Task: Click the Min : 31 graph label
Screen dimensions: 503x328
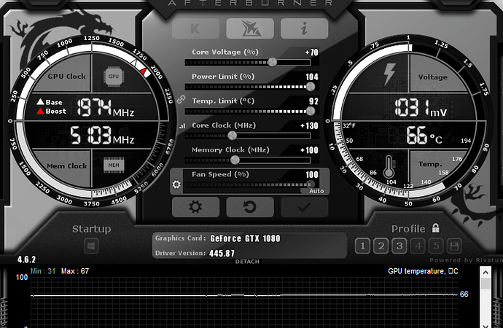Action: (43, 271)
